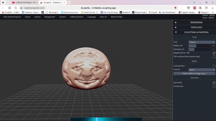Open the browser hamburger menu icon
The width and height of the screenshot is (216, 121).
[x=194, y=2]
